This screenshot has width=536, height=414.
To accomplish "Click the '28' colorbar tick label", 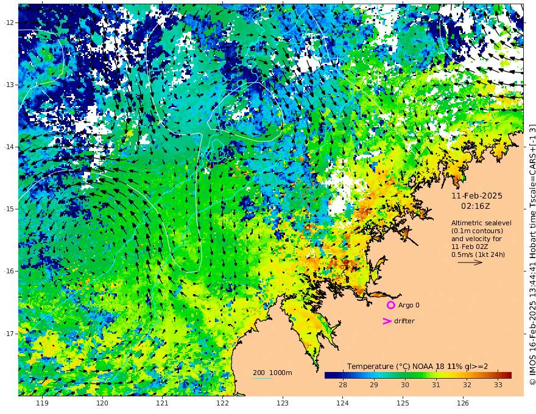I will 343,385.
